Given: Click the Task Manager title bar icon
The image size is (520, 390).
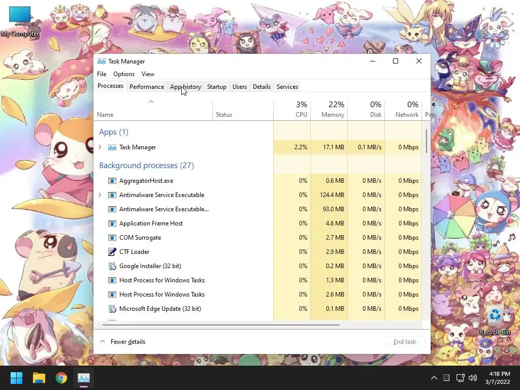Looking at the screenshot, I should 102,61.
